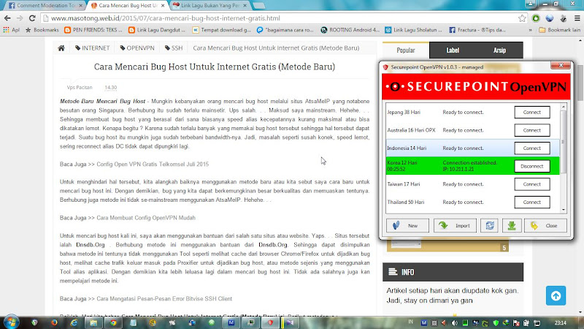This screenshot has height=329, width=584.
Task: Click the Close button at bottom of OpenVPN
Action: (x=545, y=226)
